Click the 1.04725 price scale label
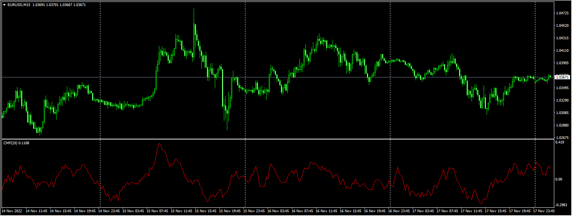572x216 pixels. (x=563, y=13)
